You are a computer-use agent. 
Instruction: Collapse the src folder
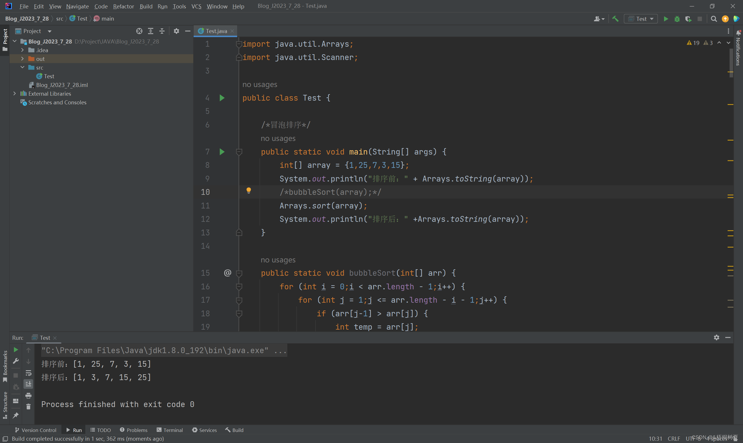pos(22,67)
